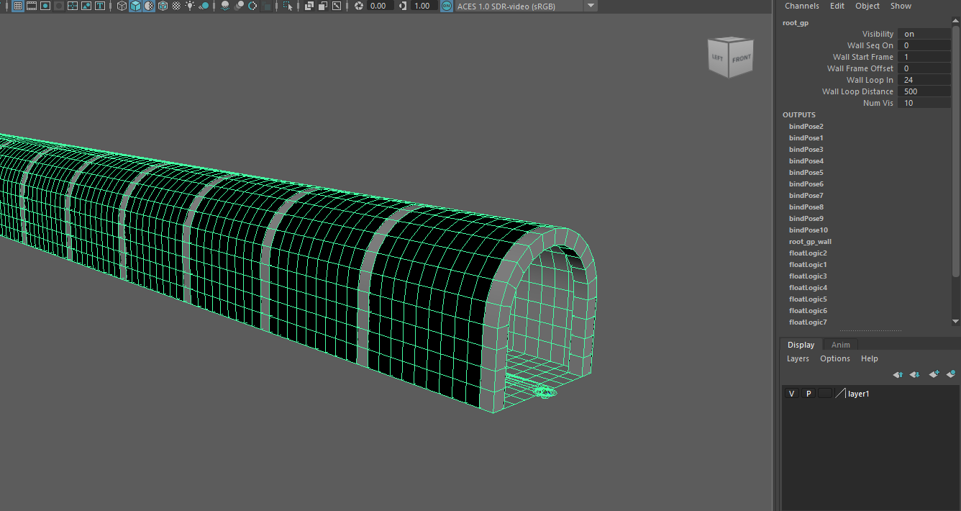Toggle the viewport grid icon
The width and height of the screenshot is (961, 511).
tap(17, 6)
